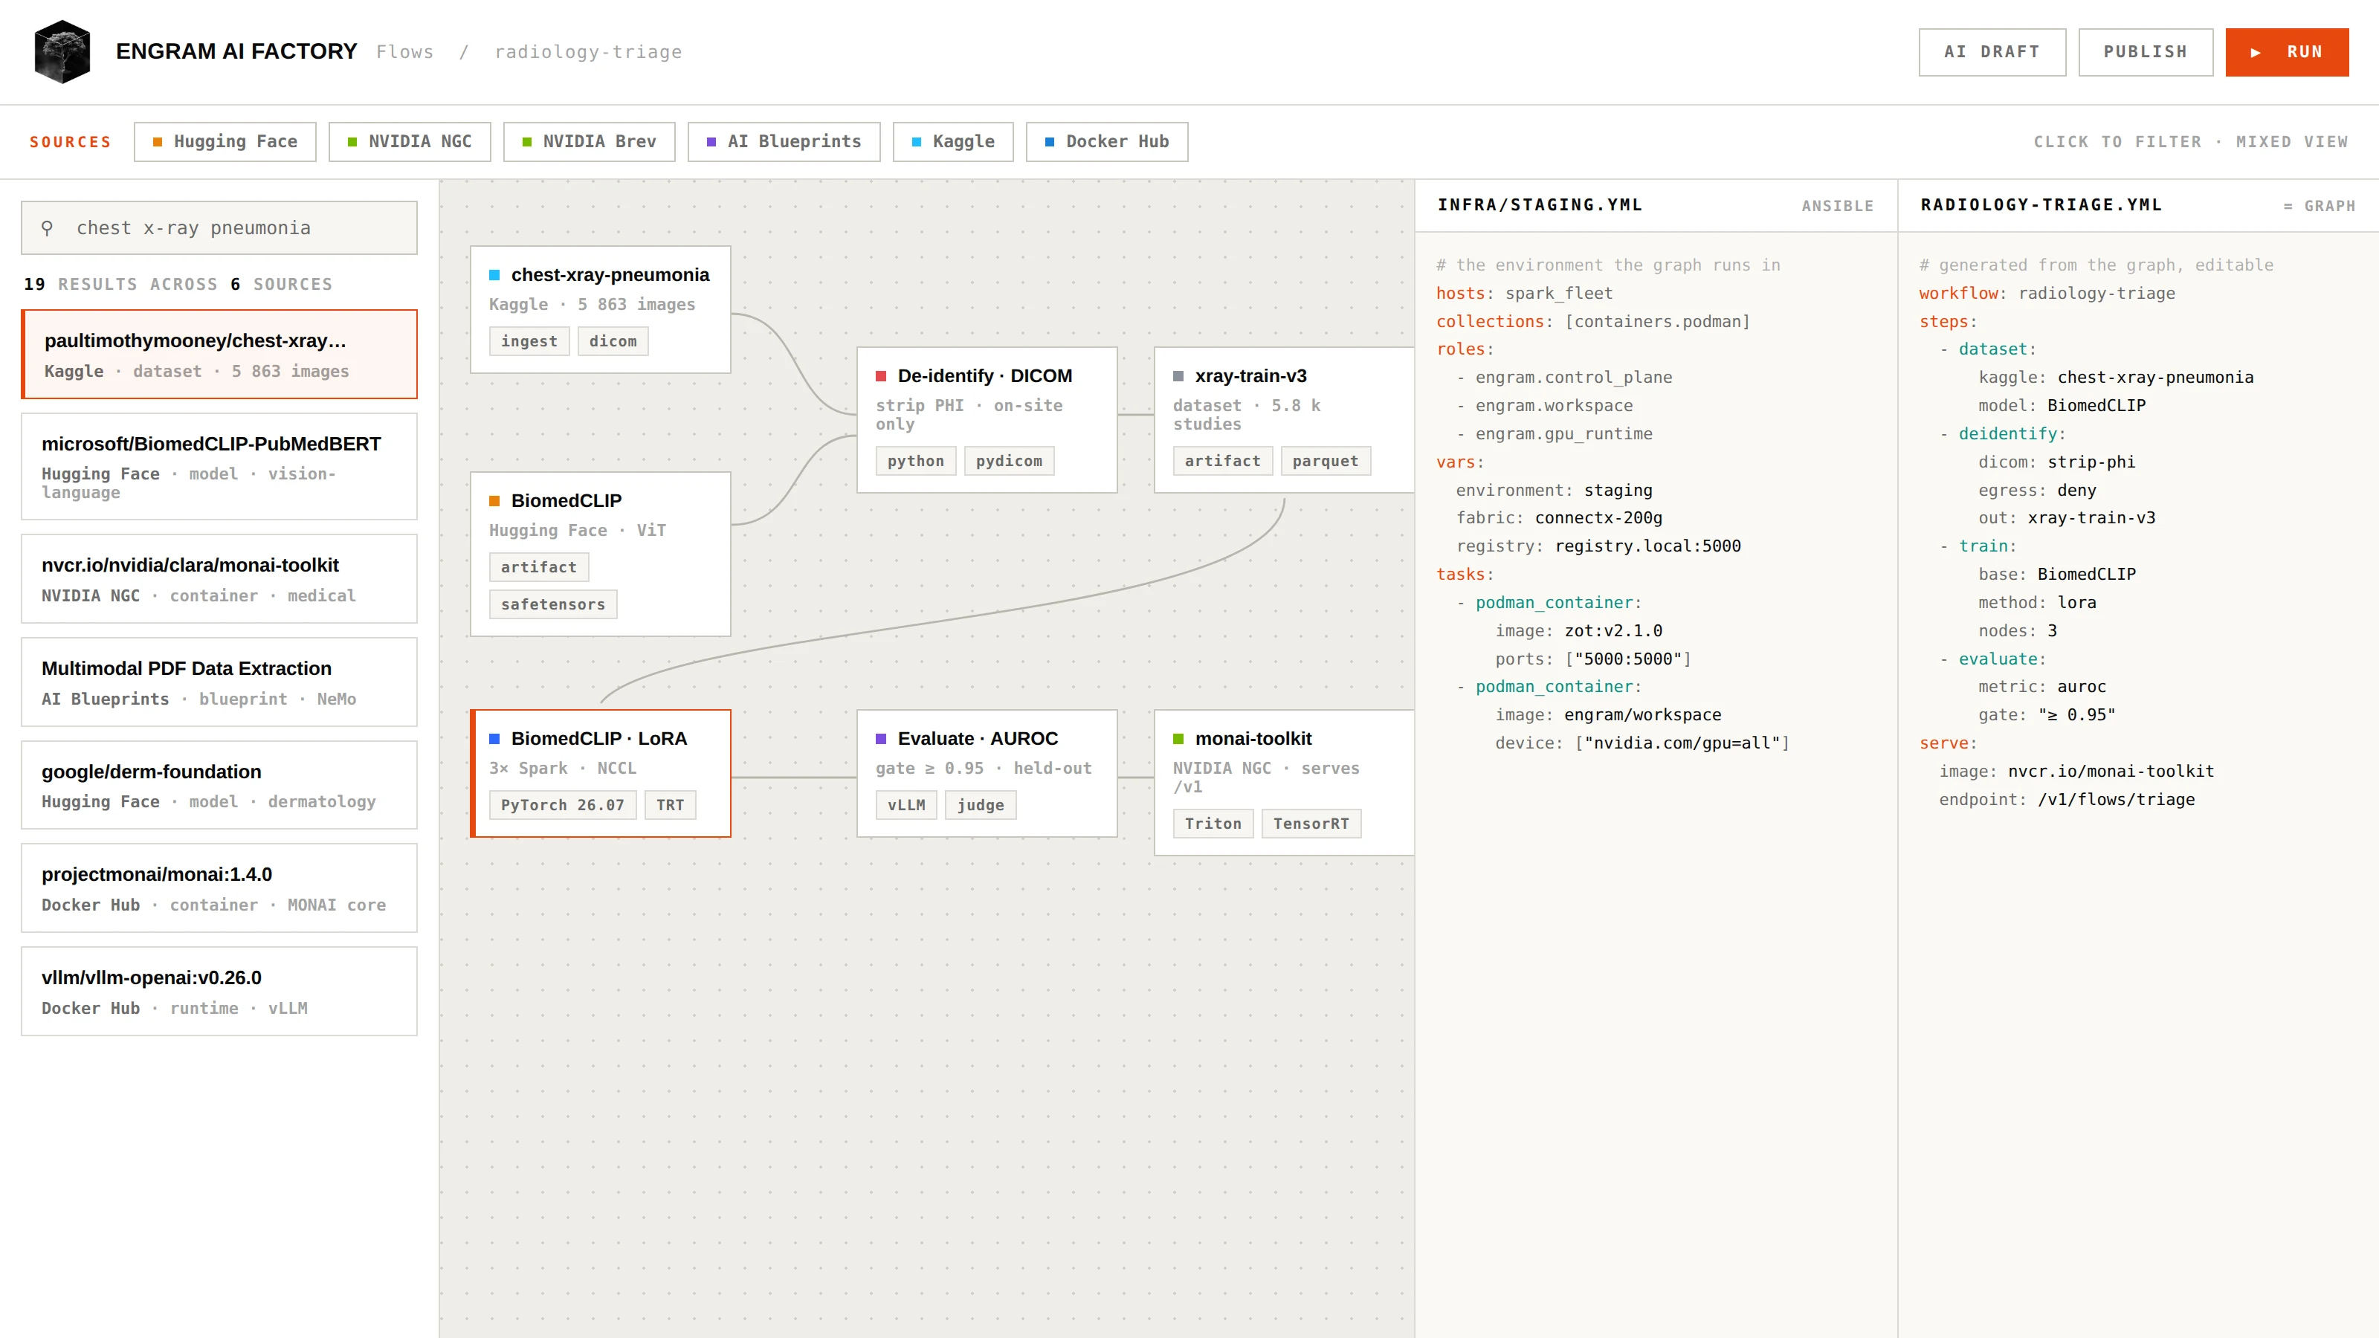Screen dimensions: 2379x1338
Task: Click the vLLM tag on the Evaluate node
Action: pos(907,805)
